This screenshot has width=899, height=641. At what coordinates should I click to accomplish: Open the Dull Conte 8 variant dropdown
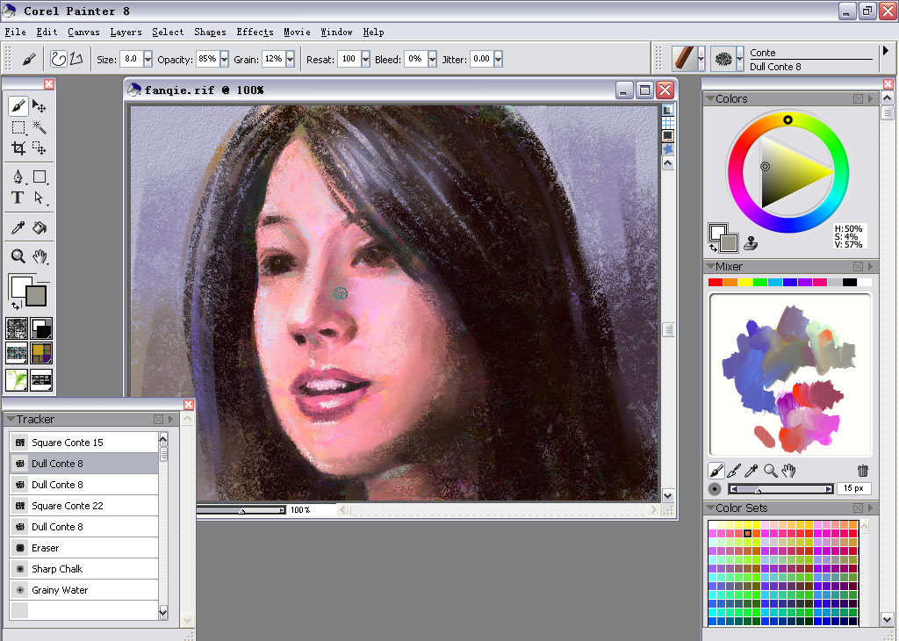pyautogui.click(x=739, y=59)
